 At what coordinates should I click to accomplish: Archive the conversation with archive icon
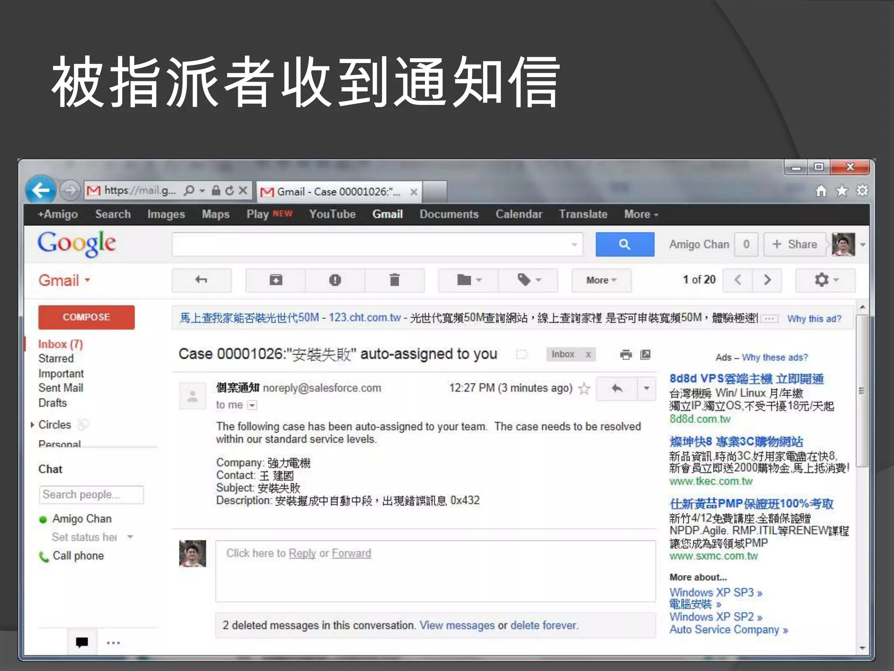(x=276, y=280)
